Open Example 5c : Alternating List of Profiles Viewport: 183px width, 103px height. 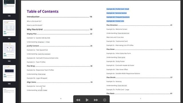(x=120, y=45)
